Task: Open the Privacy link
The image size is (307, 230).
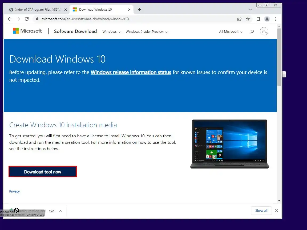Action: coord(14,191)
